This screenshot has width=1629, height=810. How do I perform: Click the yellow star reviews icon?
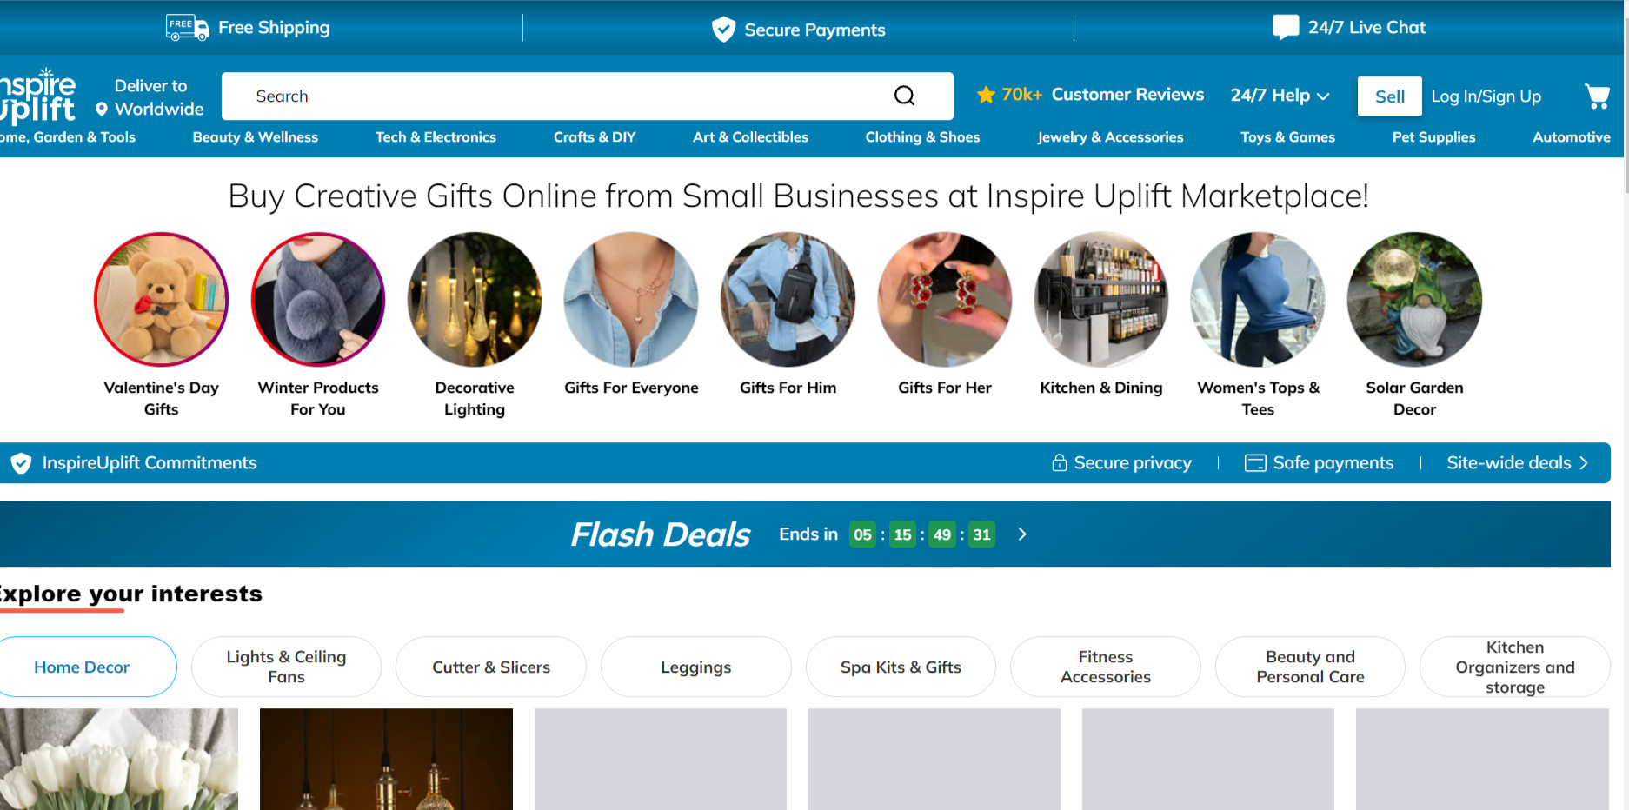pos(986,95)
